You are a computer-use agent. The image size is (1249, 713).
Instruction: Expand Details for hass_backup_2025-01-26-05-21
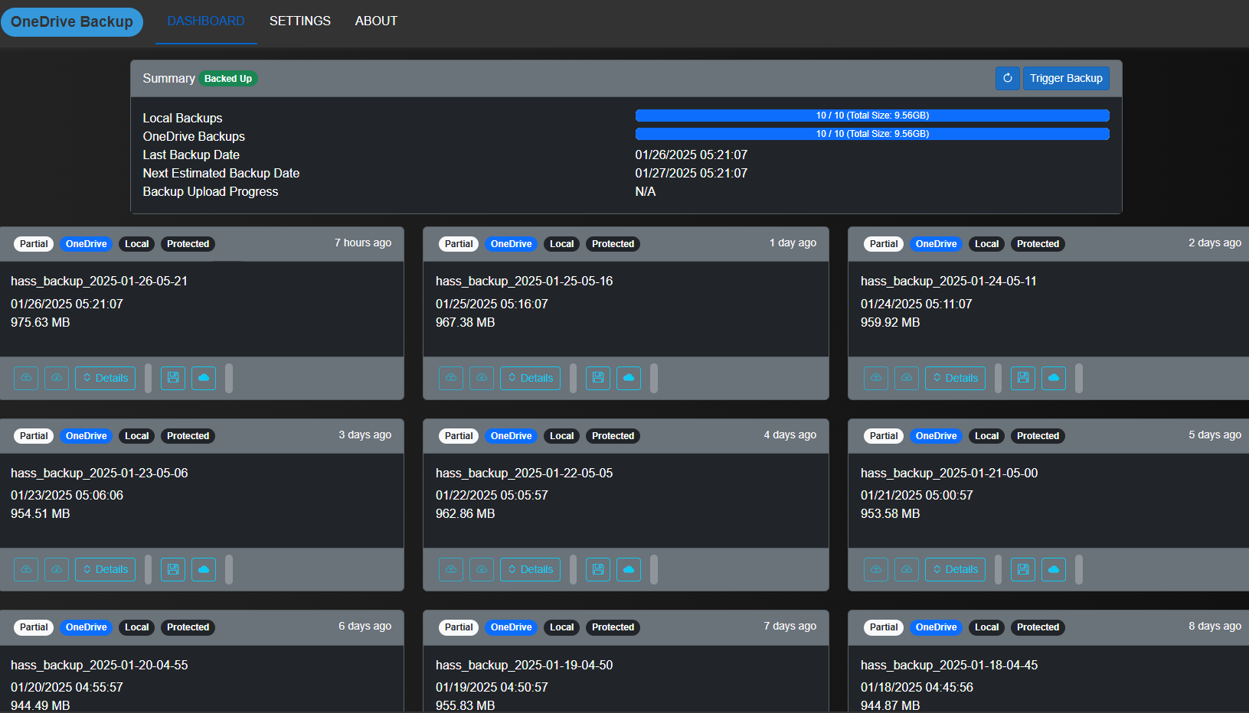(106, 378)
